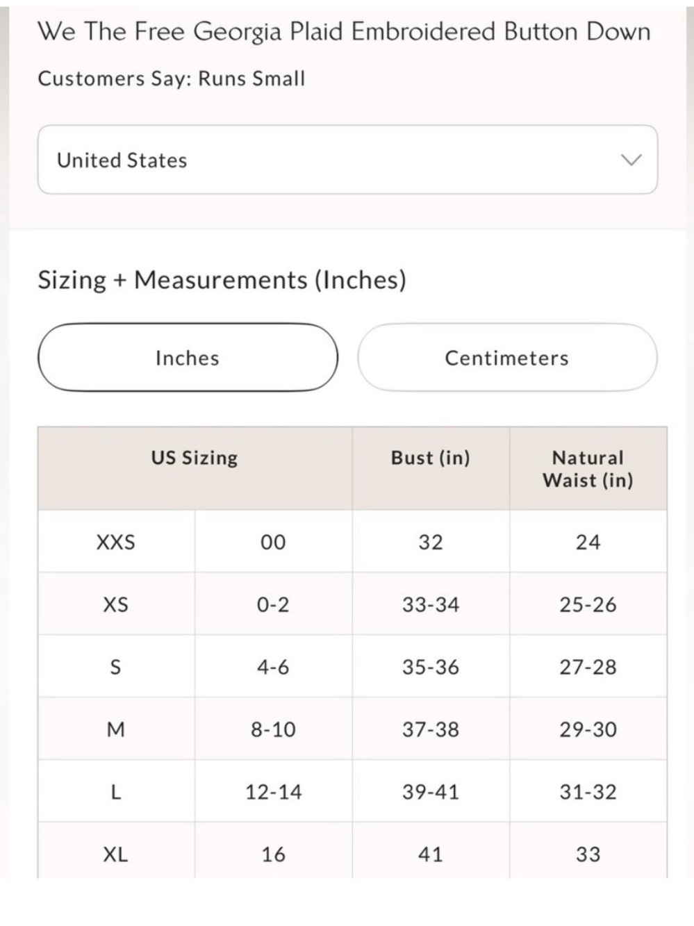Click Sizing + Measurements (Inches) heading

tap(222, 280)
